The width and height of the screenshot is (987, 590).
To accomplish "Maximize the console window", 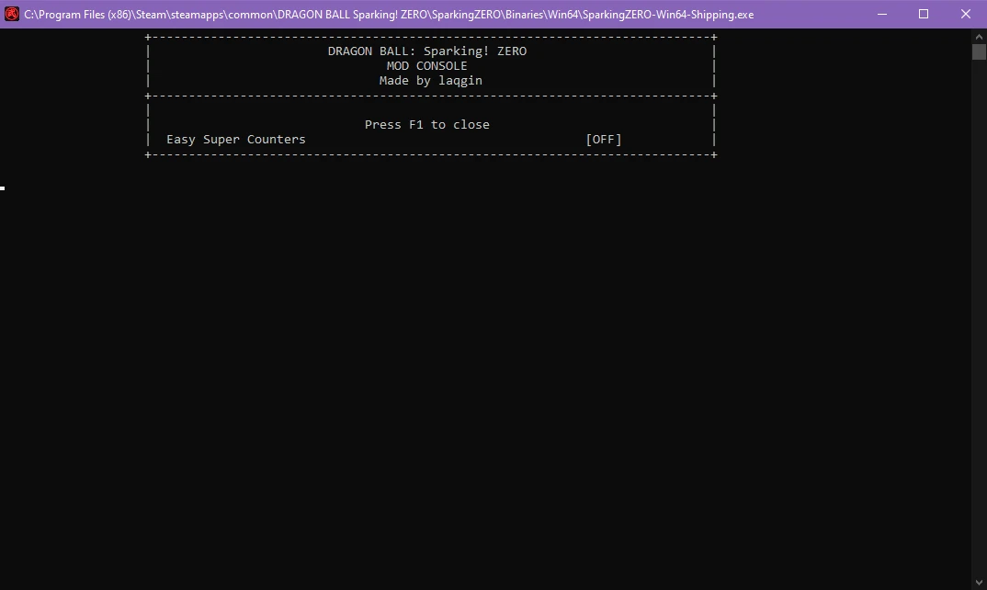I will pyautogui.click(x=924, y=14).
